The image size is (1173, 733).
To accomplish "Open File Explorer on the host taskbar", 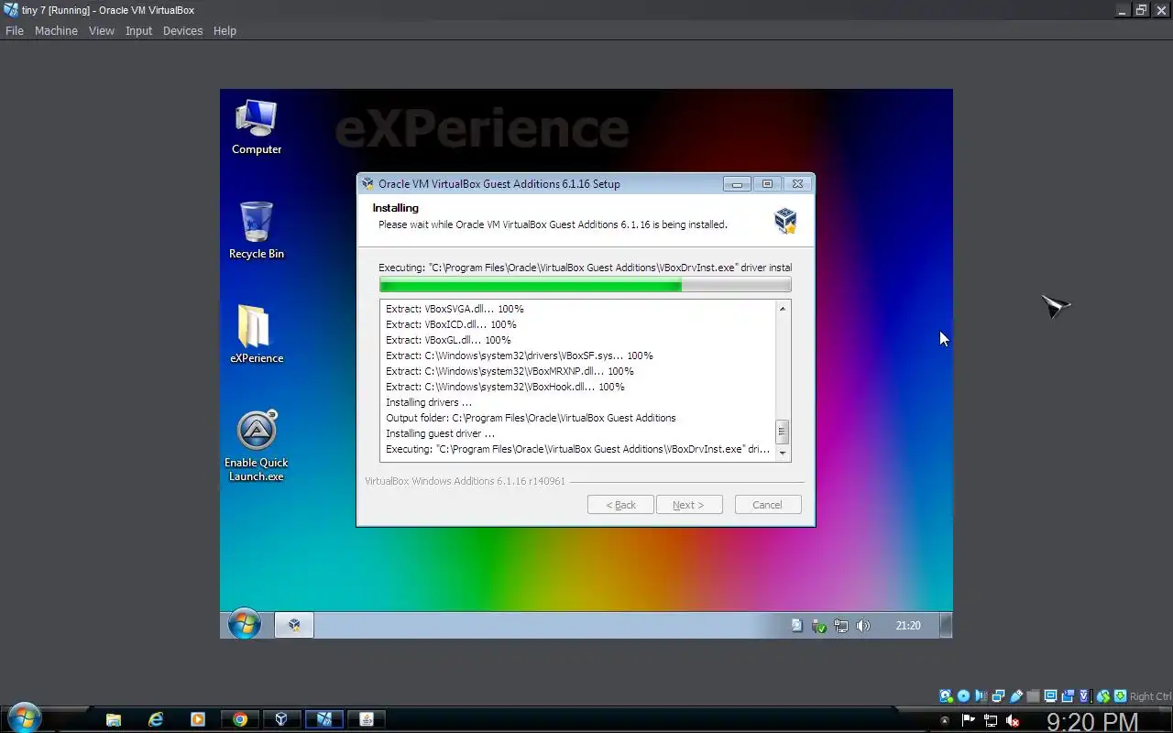I will click(x=113, y=719).
